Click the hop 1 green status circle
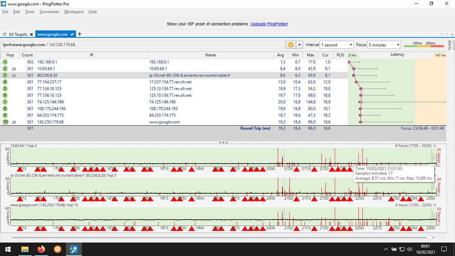 5,62
